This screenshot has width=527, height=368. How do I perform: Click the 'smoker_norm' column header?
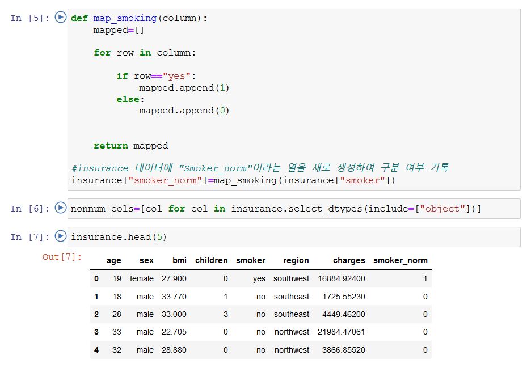click(400, 260)
